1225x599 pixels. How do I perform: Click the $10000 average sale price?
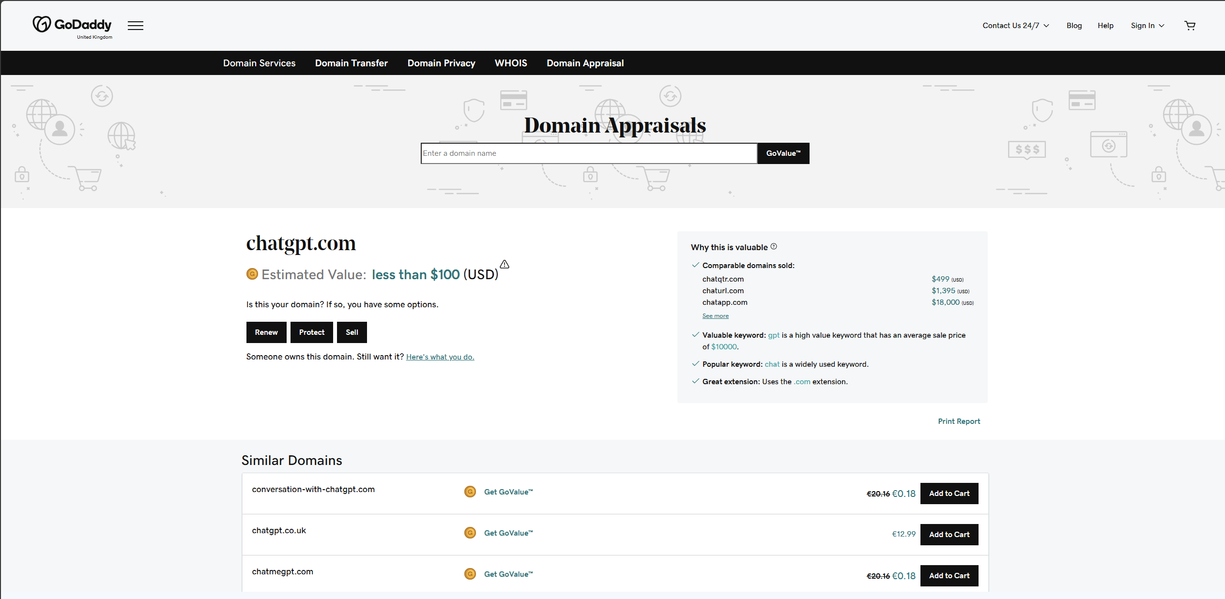(x=724, y=347)
